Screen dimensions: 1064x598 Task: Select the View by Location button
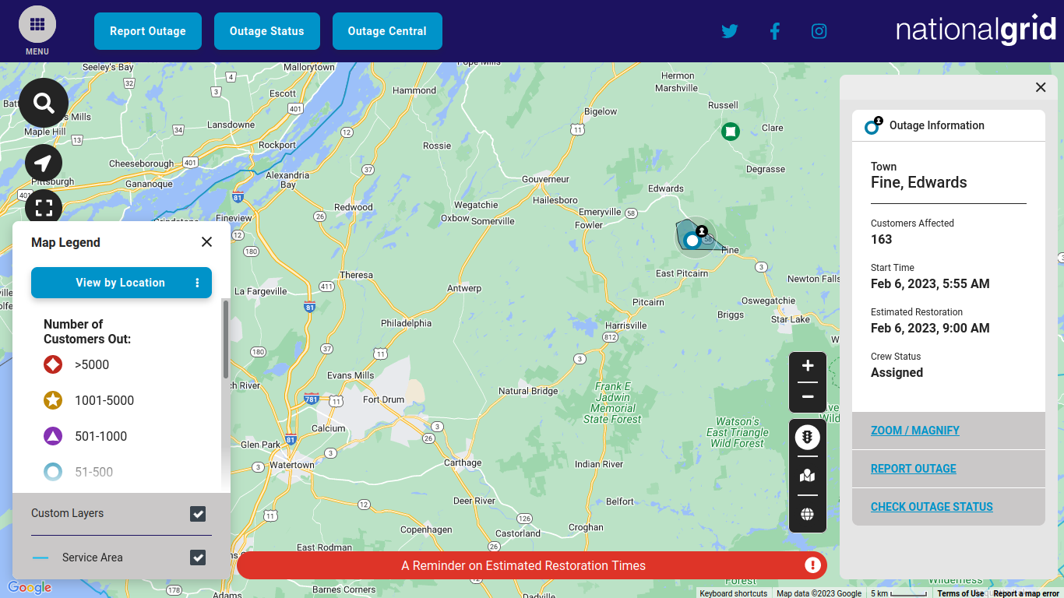120,283
